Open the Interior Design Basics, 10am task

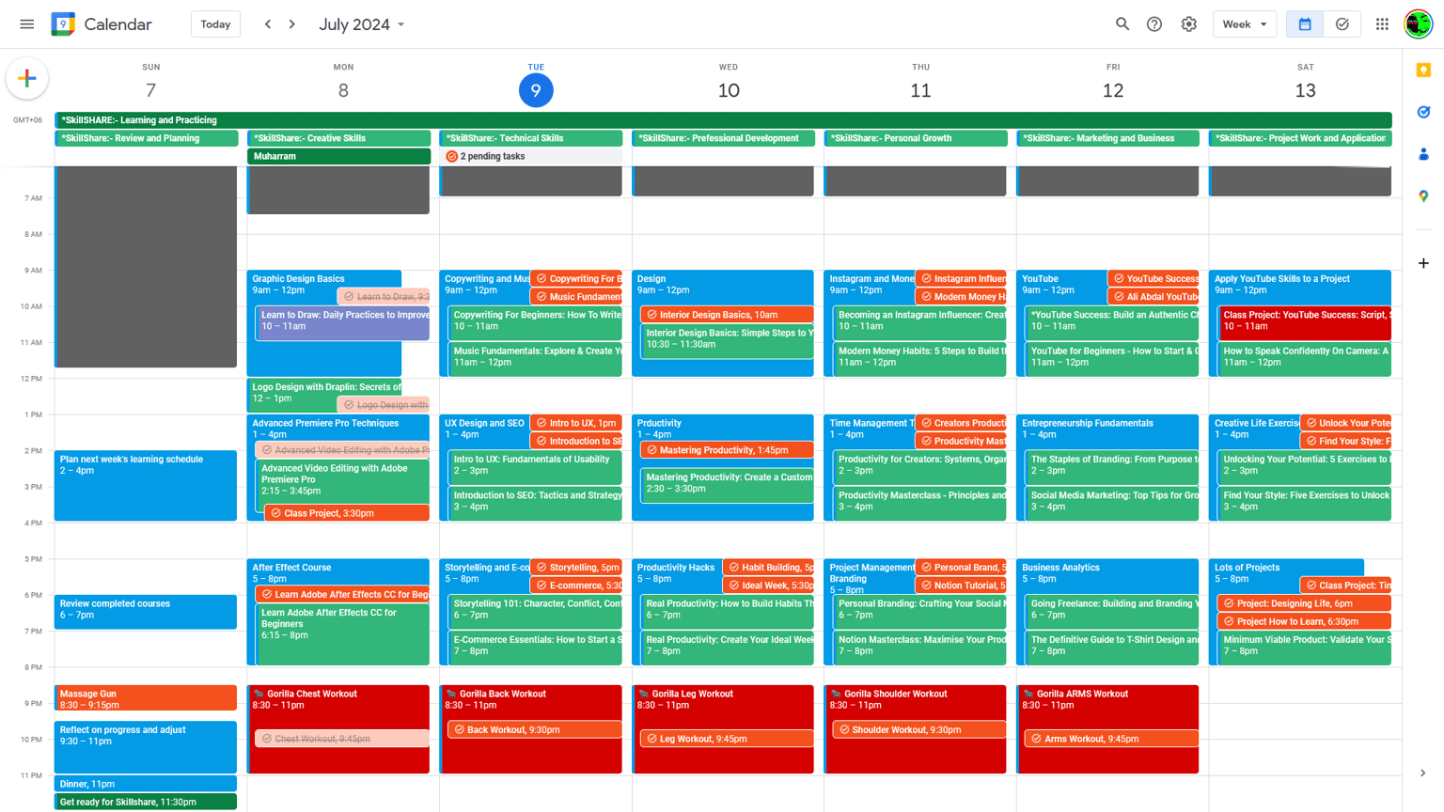727,315
